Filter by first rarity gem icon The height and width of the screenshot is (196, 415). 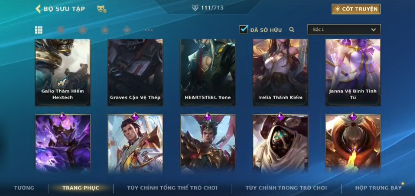point(61,30)
